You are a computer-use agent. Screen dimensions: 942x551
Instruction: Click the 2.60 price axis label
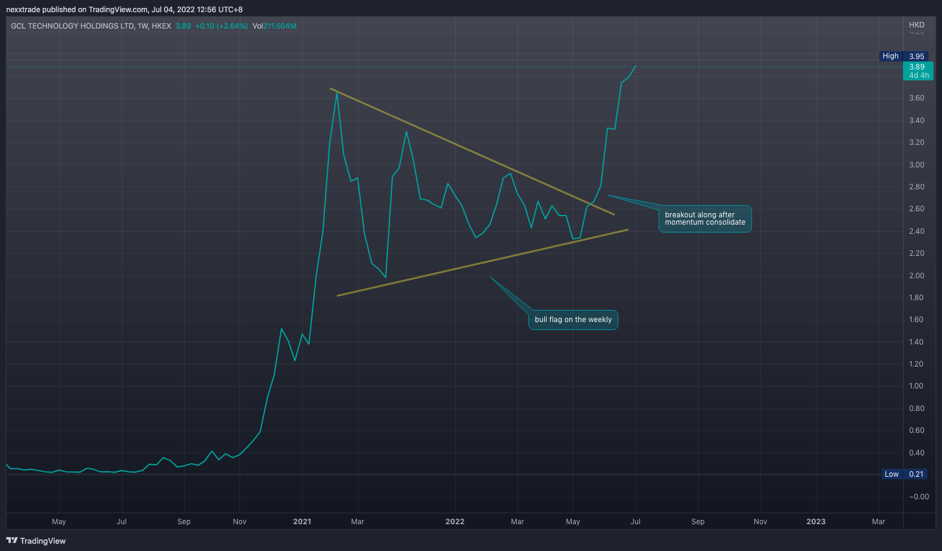916,209
